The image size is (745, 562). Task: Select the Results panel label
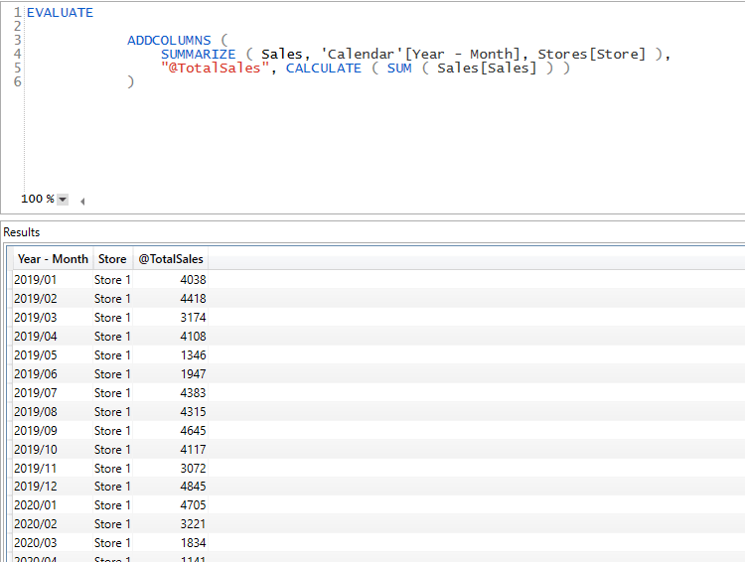click(22, 232)
